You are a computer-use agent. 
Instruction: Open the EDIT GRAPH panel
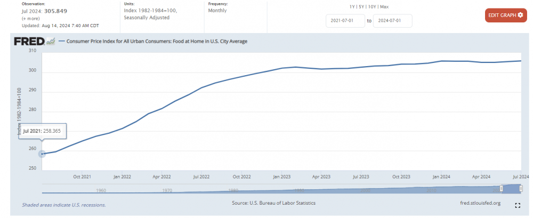(x=505, y=15)
